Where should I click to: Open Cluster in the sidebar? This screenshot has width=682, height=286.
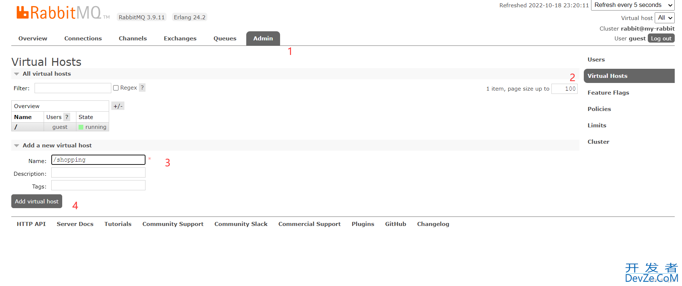click(598, 142)
